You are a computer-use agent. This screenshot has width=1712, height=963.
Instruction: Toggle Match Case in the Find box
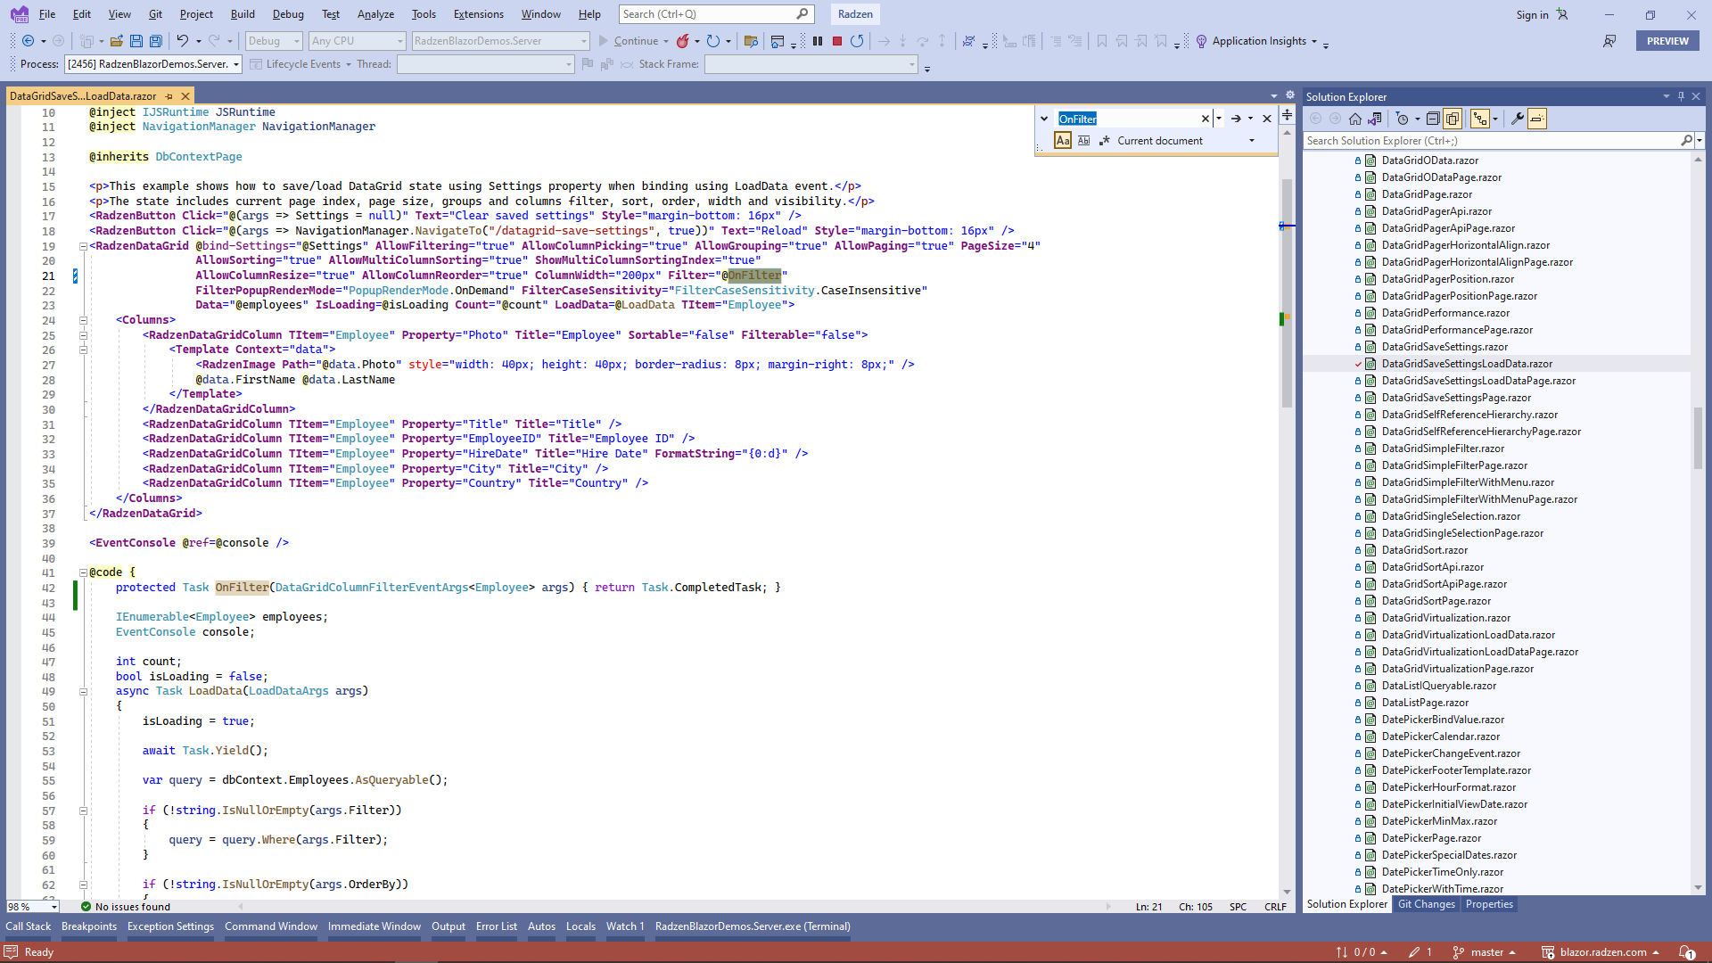pyautogui.click(x=1063, y=140)
